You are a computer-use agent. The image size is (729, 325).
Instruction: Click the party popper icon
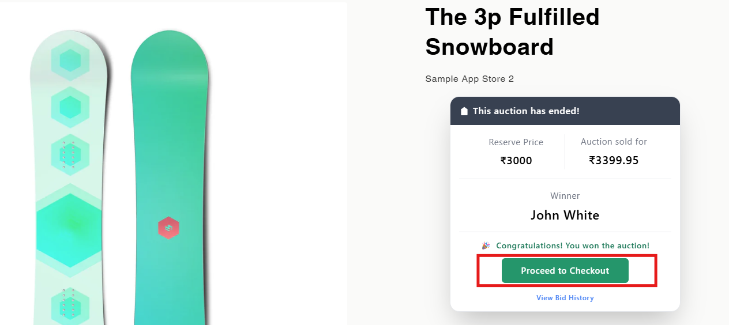[x=486, y=245]
